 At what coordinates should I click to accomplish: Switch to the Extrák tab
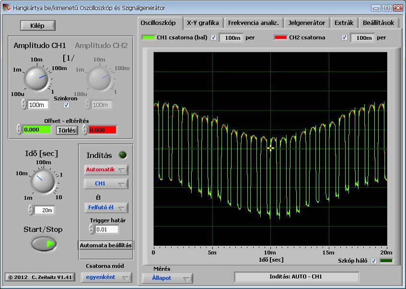[x=344, y=23]
